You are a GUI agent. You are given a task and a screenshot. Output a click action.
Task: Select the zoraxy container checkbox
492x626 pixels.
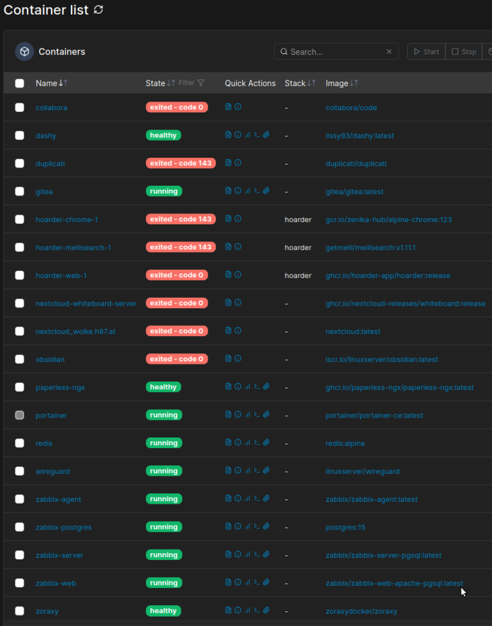[x=20, y=611]
